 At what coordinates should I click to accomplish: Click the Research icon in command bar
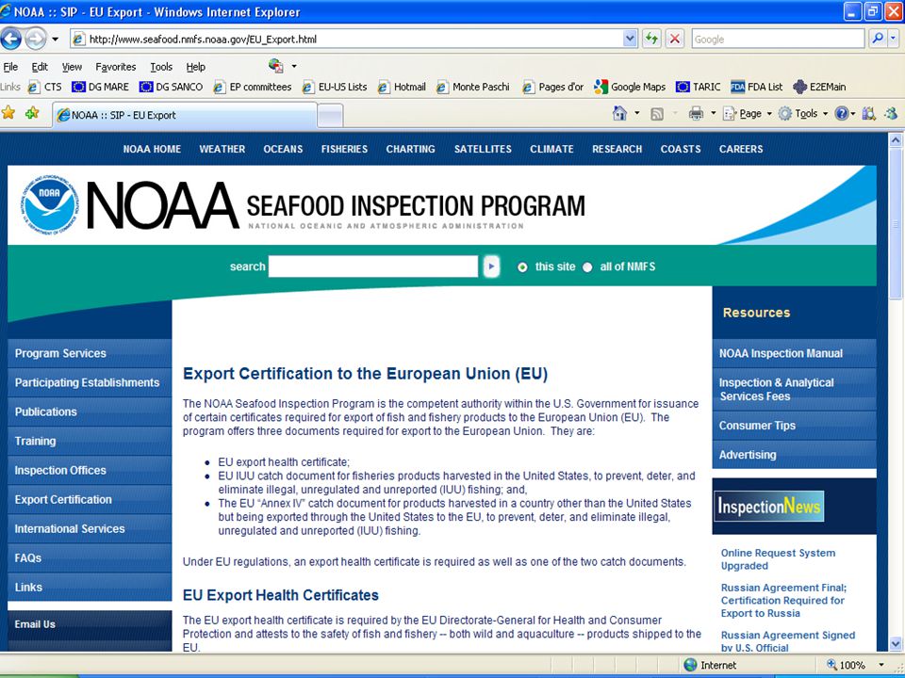coord(868,114)
